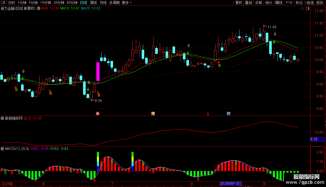The width and height of the screenshot is (326, 187).
Task: Open the 多周期 multi-period view
Action: pyautogui.click(x=114, y=3)
